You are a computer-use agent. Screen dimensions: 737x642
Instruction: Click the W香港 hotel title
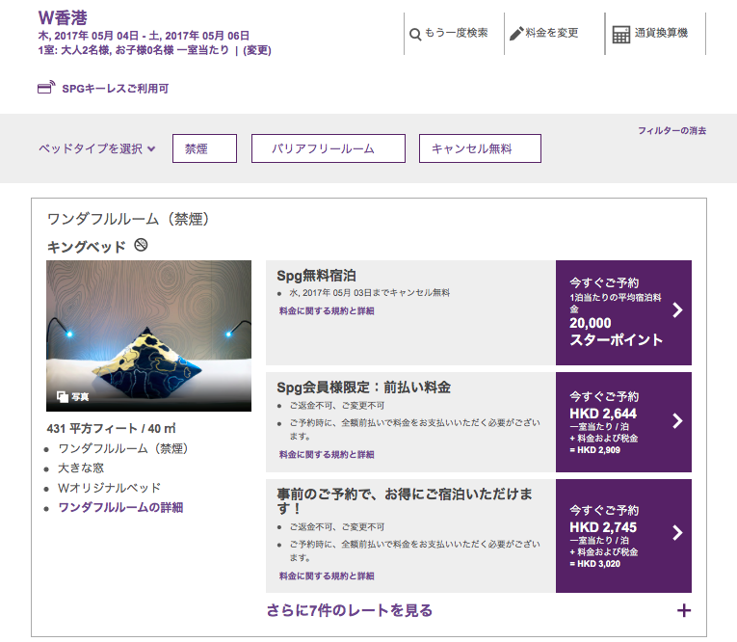(x=63, y=18)
